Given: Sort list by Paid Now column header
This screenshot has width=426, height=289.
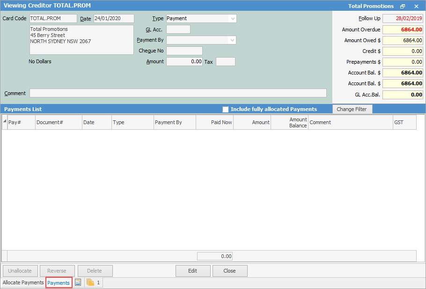Looking at the screenshot, I should point(214,122).
